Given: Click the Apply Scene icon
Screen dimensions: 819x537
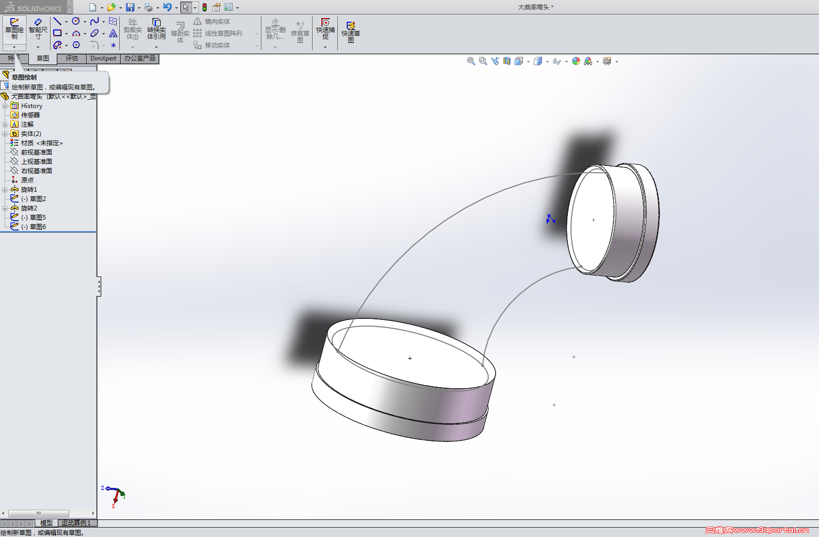Looking at the screenshot, I should (x=588, y=61).
